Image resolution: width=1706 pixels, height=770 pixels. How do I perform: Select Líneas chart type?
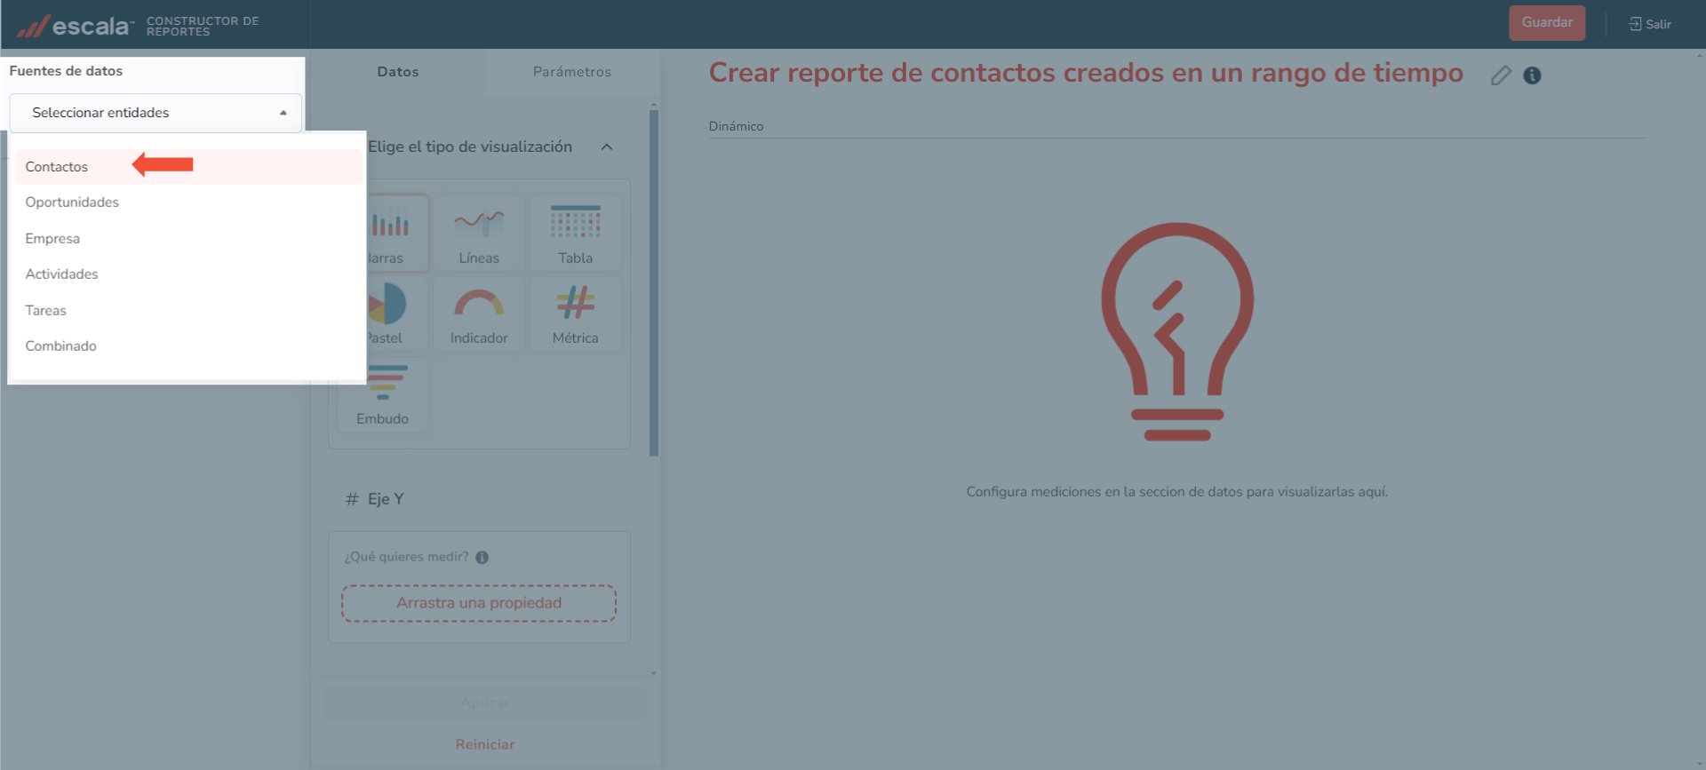pyautogui.click(x=479, y=233)
